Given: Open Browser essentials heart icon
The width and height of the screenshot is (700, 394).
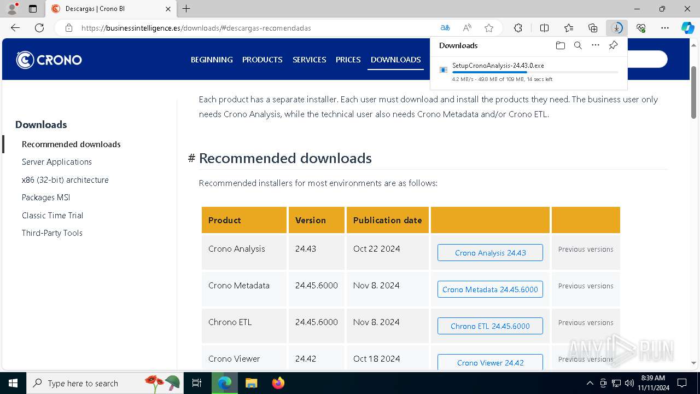Looking at the screenshot, I should coord(641,28).
